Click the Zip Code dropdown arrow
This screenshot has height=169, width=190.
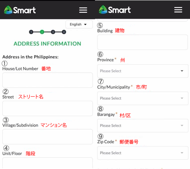[182, 153]
